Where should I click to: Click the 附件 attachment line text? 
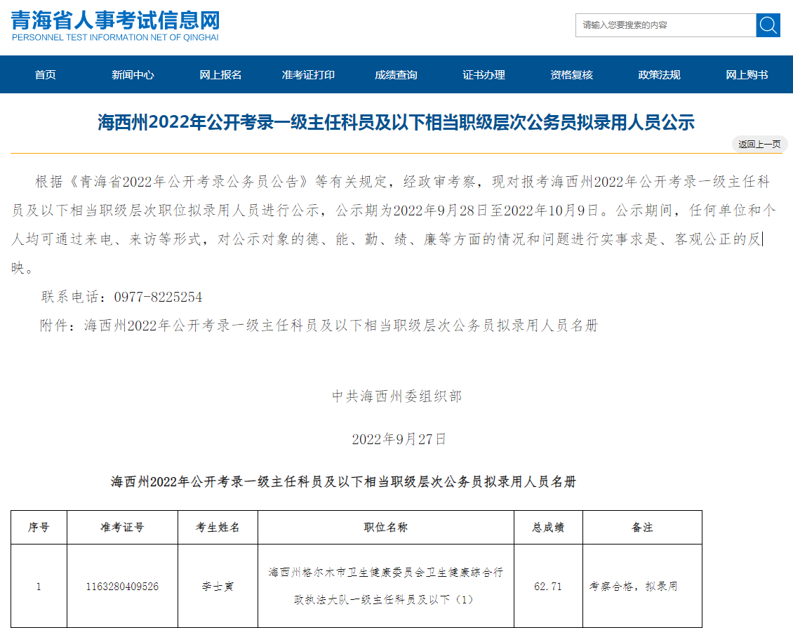[319, 326]
